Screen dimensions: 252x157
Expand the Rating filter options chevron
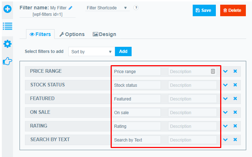tap(226, 126)
